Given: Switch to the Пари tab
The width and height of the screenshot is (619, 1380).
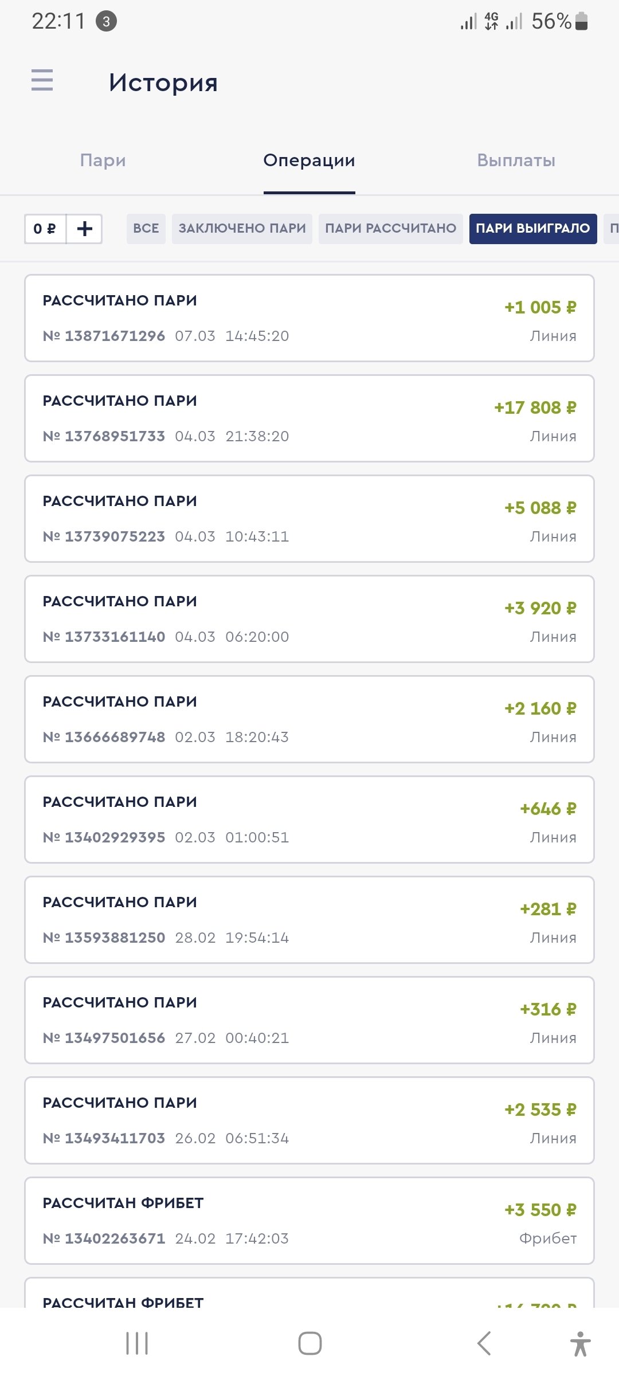Looking at the screenshot, I should click(x=103, y=160).
